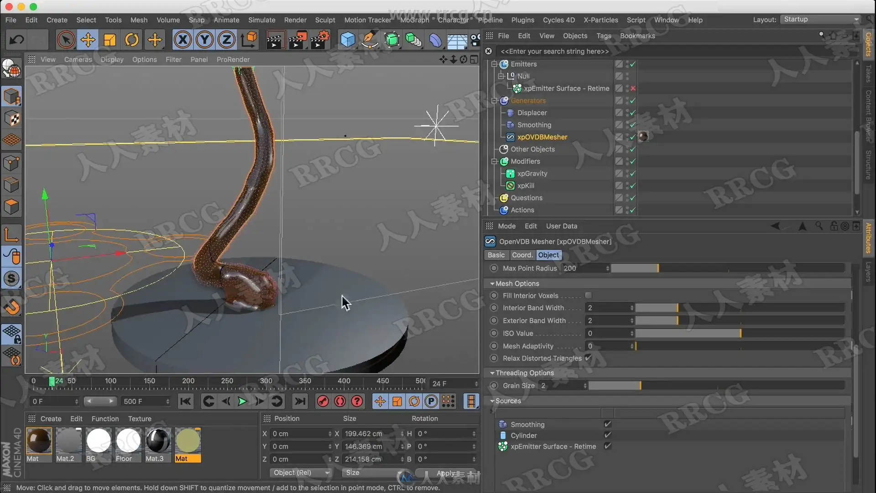Toggle X axis lock button
This screenshot has height=493, width=876.
pyautogui.click(x=182, y=40)
